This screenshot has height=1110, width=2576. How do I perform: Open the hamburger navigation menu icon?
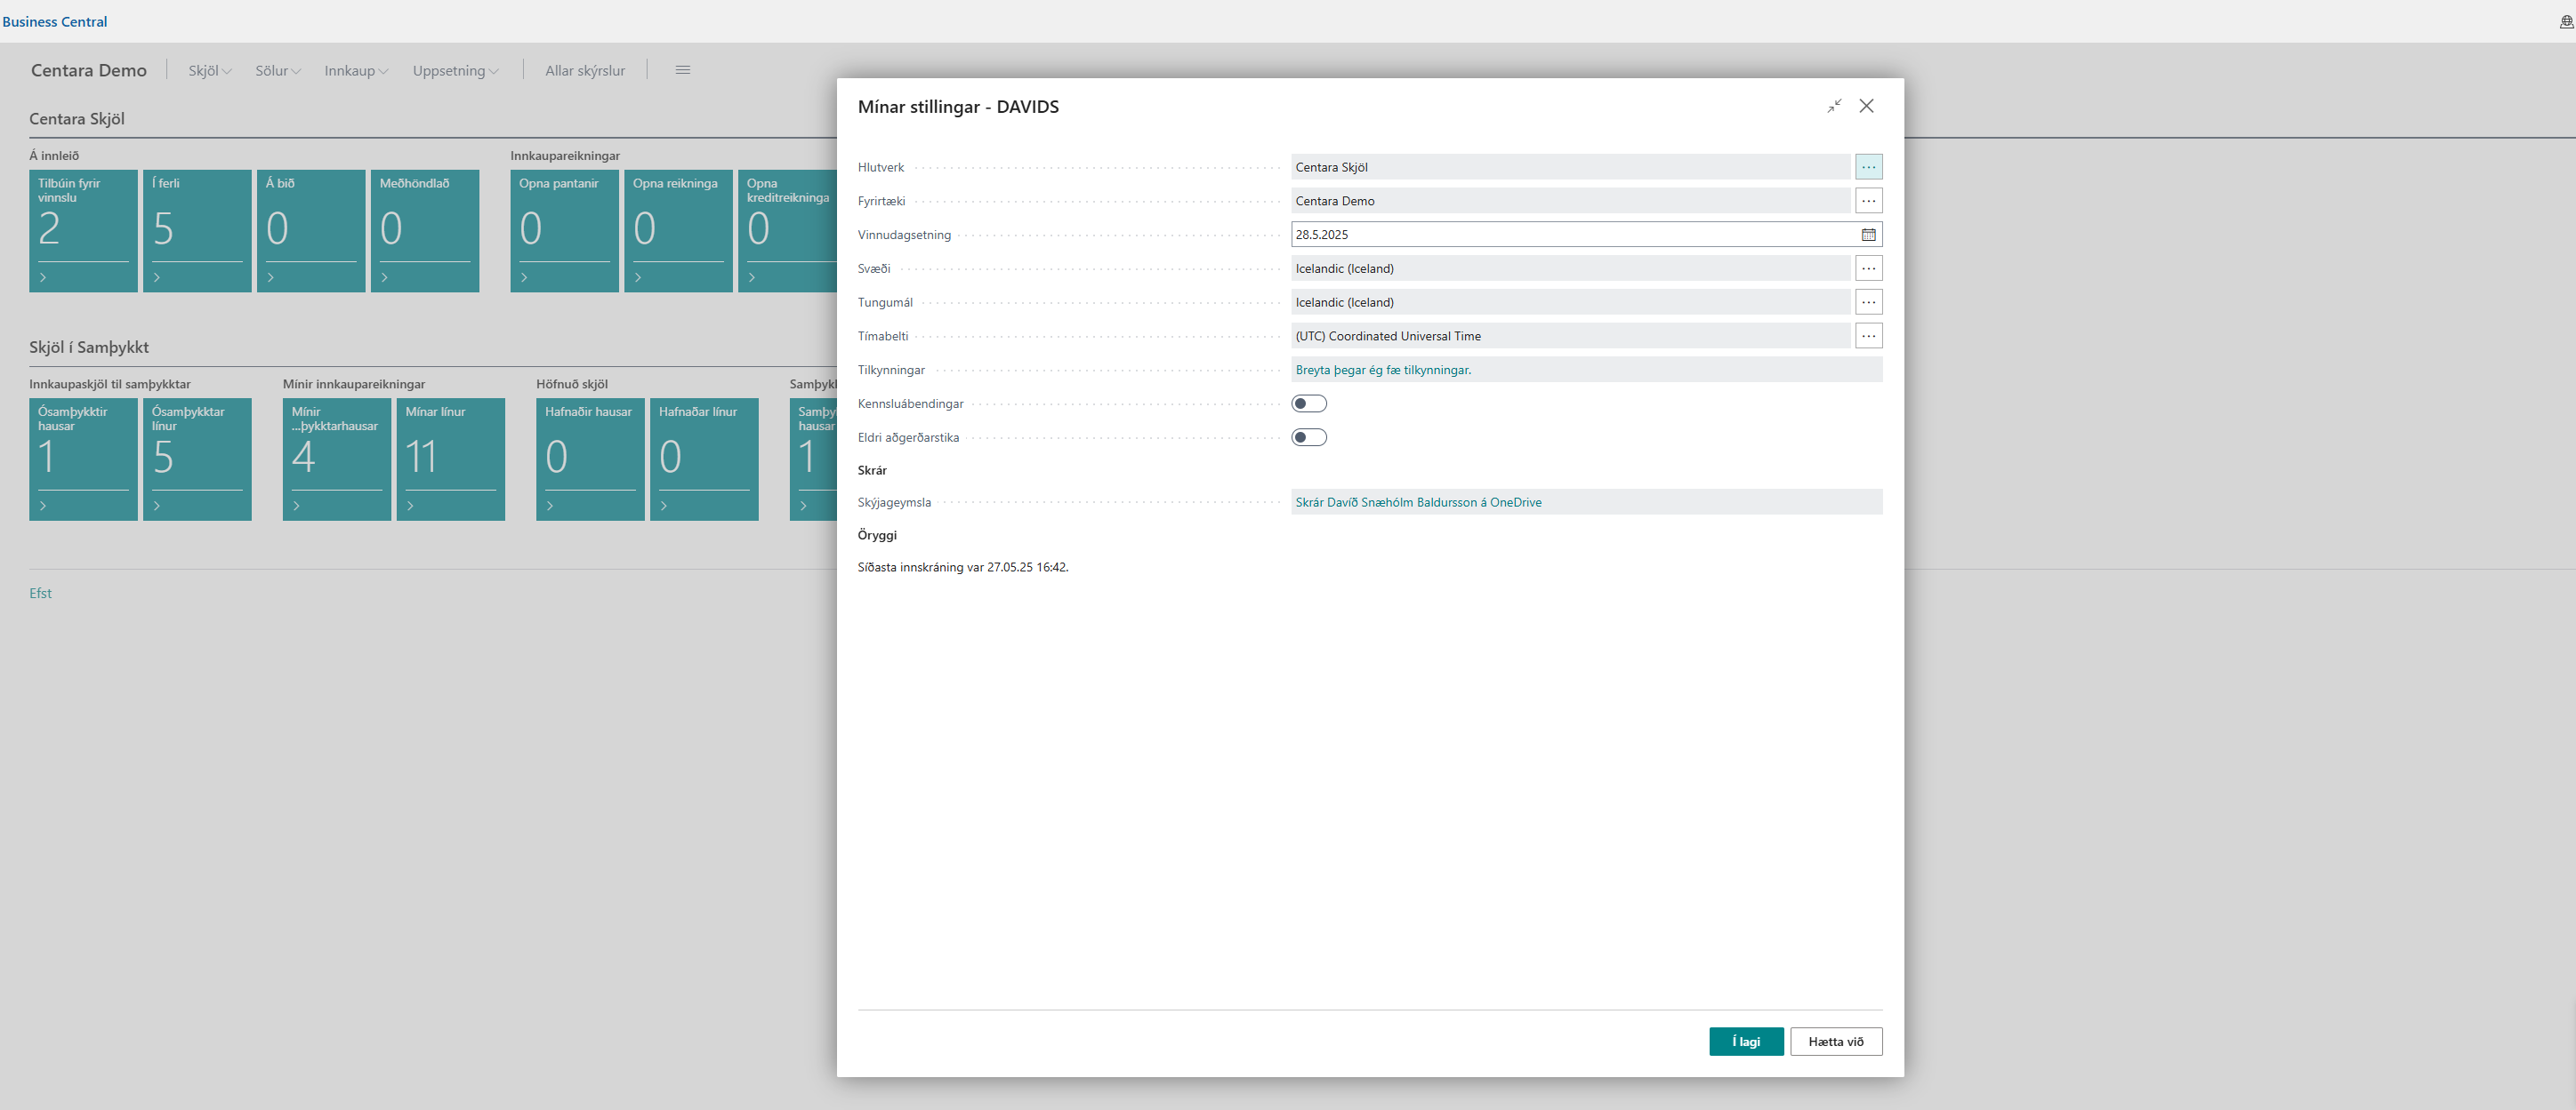(x=683, y=70)
